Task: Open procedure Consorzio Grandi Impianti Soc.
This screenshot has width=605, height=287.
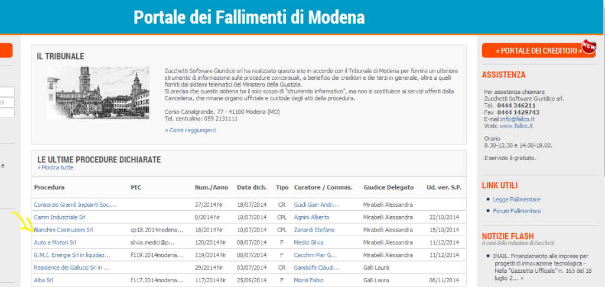Action: tap(75, 205)
